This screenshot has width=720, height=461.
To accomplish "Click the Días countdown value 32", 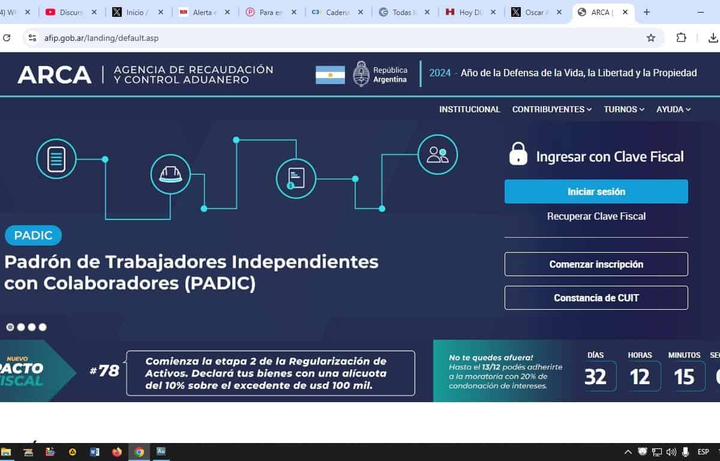I will [x=595, y=376].
